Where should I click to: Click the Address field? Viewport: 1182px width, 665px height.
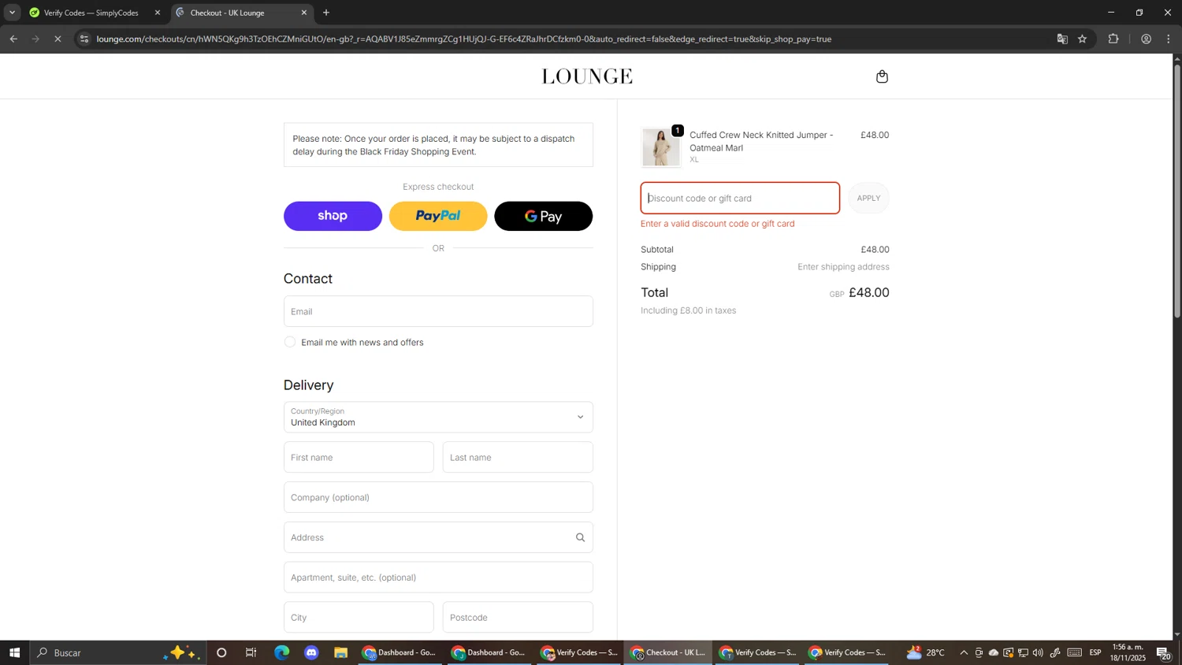438,537
